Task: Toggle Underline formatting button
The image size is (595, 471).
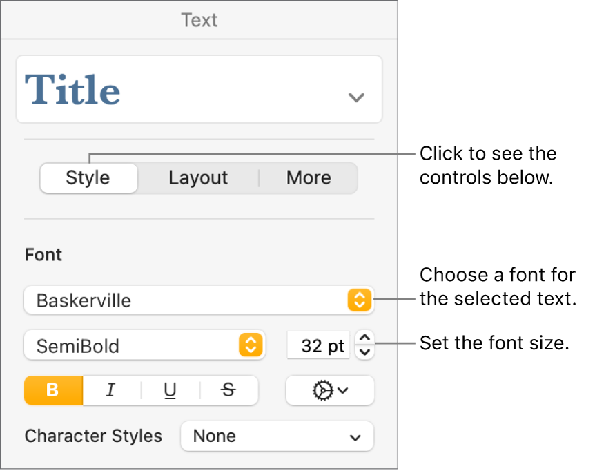Action: 170,390
